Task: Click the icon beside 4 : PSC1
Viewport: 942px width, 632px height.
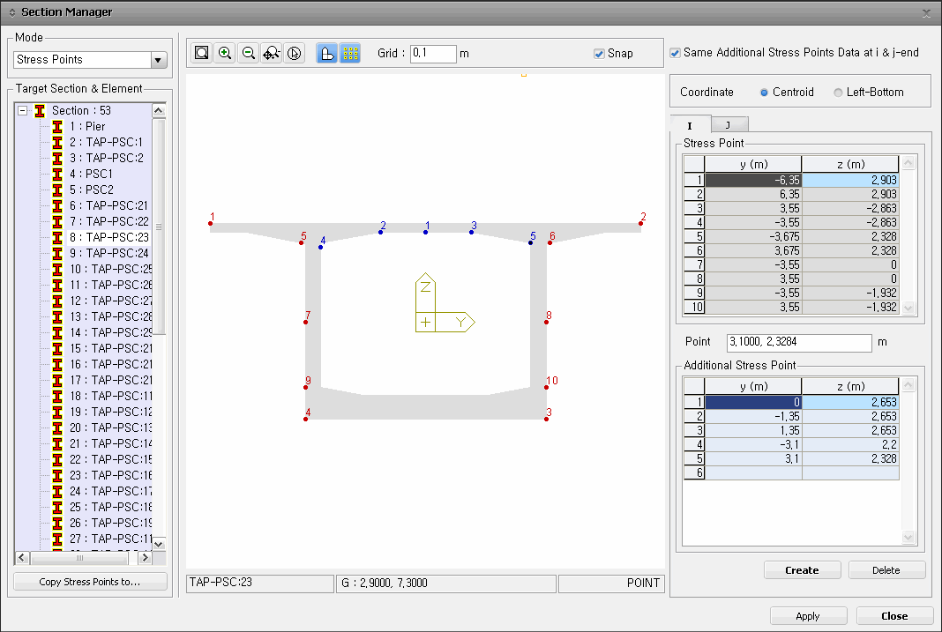Action: [x=57, y=174]
